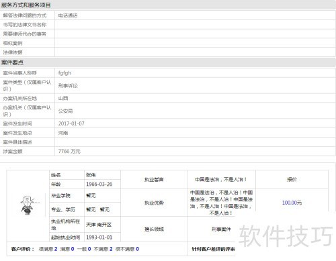336x261 pixels.
Task: Select the fgfgh party name value
Action: [x=65, y=73]
